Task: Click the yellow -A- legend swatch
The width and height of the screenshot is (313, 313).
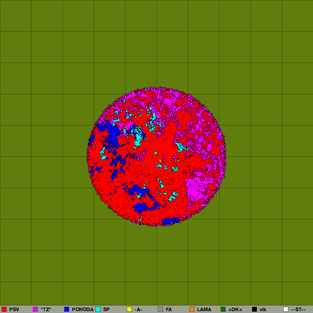Action: 129,309
